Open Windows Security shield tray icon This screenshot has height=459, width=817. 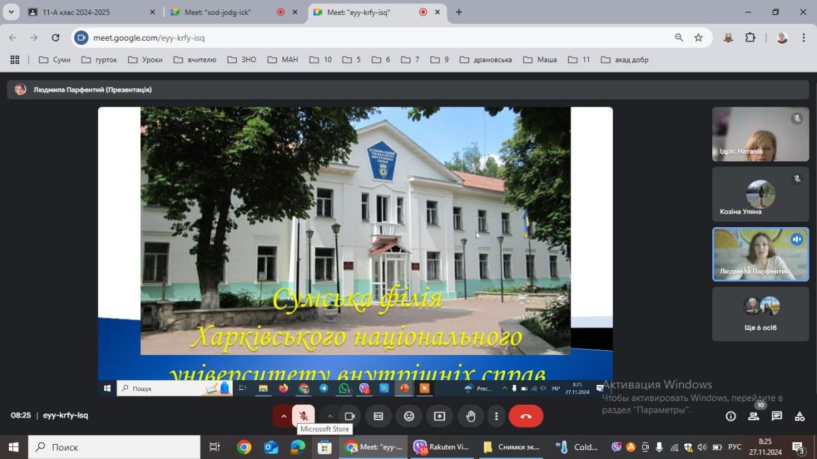point(688,447)
